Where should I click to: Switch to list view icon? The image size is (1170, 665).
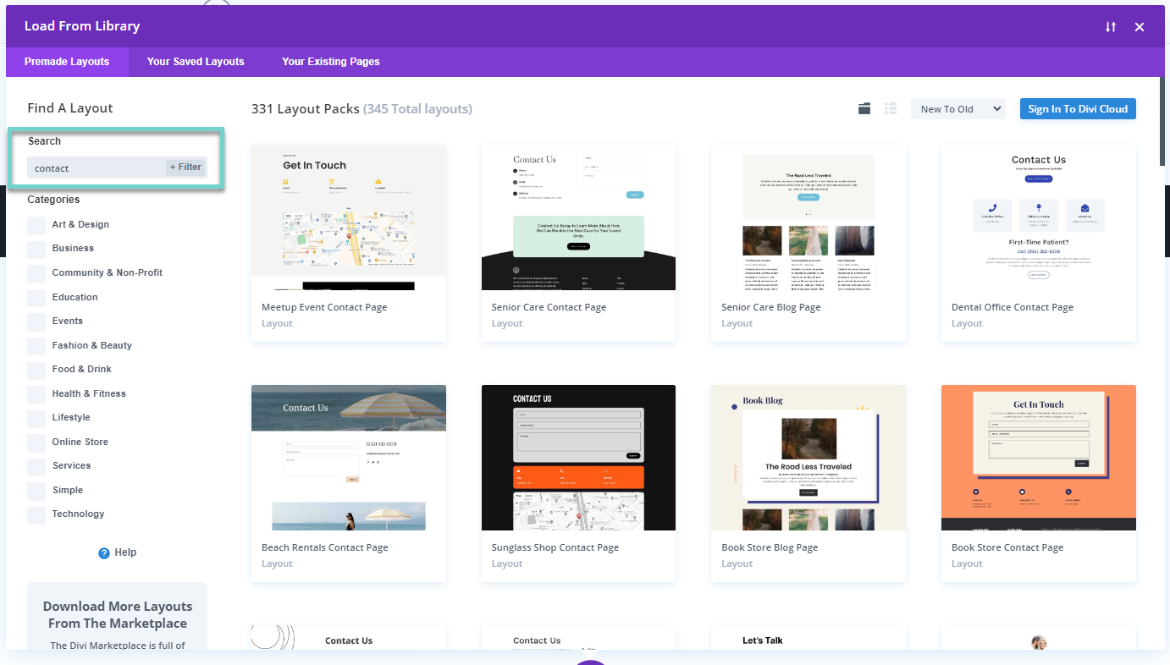[891, 108]
